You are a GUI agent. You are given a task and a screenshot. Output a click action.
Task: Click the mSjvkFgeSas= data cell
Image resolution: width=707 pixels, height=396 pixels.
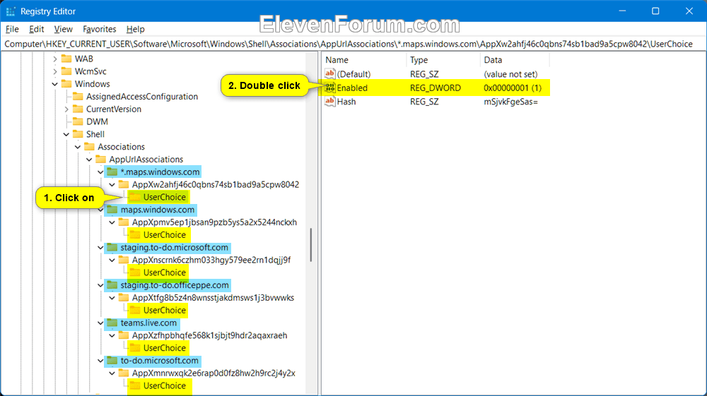pos(511,102)
